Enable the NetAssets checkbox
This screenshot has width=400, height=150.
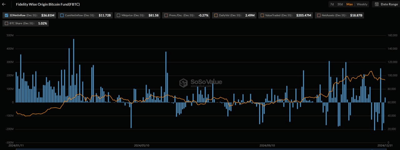click(319, 15)
